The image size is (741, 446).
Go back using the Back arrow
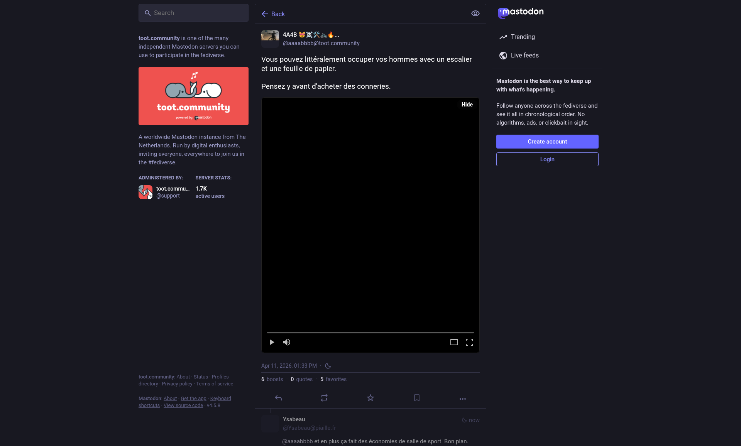[273, 14]
